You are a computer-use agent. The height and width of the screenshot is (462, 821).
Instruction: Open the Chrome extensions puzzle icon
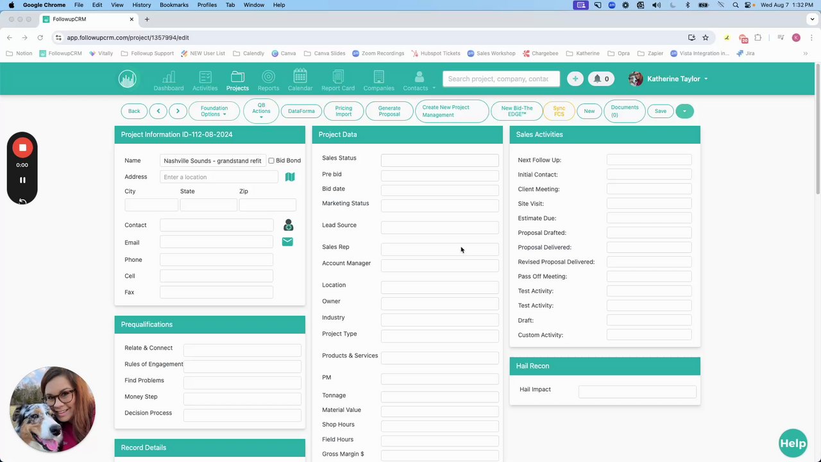coord(758,37)
